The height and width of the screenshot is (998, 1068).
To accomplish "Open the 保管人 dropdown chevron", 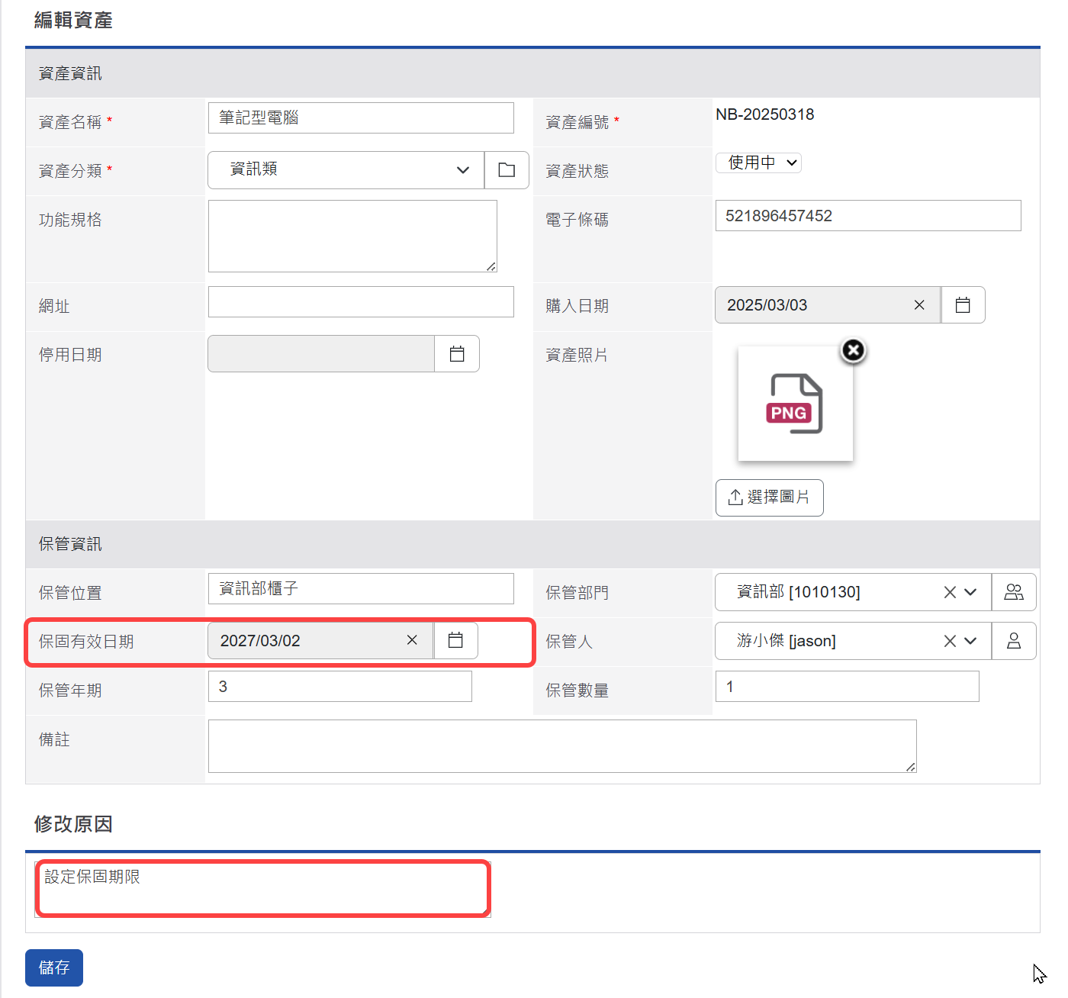I will click(970, 641).
